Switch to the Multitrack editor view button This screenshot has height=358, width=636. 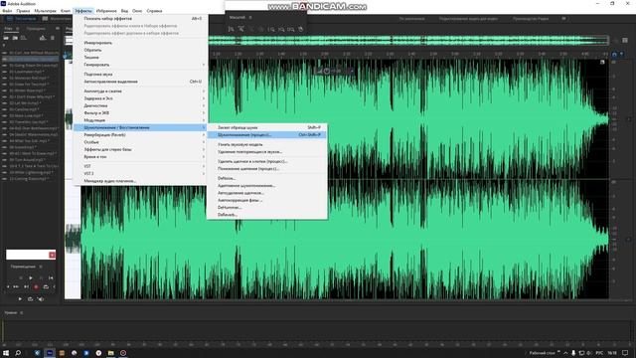(x=57, y=19)
